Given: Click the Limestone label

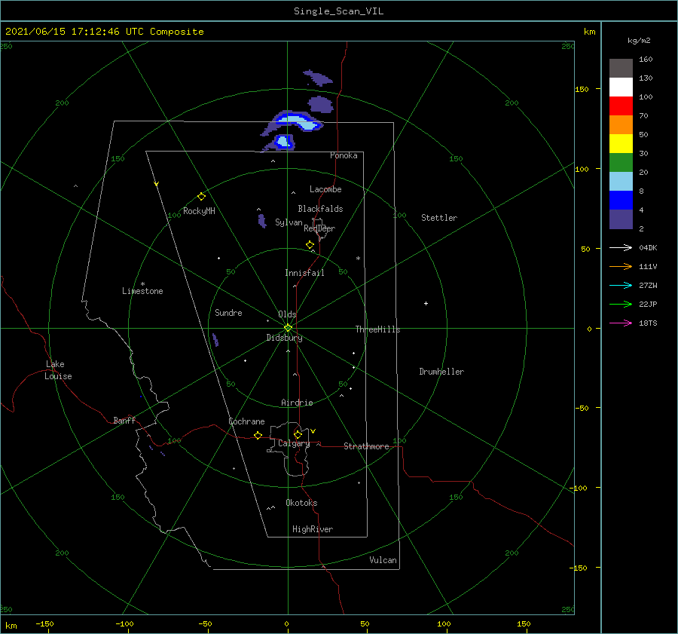Looking at the screenshot, I should click(142, 291).
